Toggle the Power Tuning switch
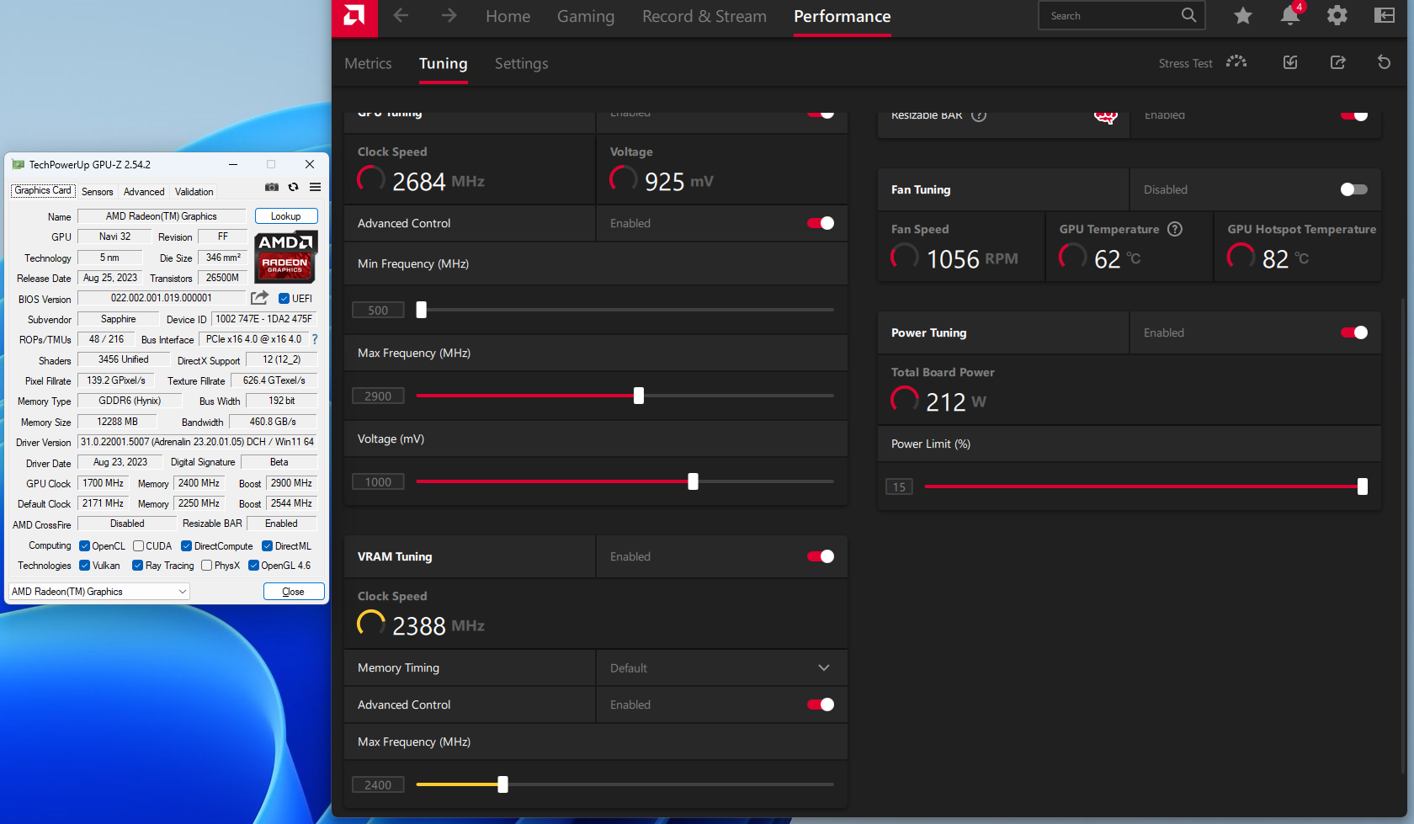Image resolution: width=1414 pixels, height=824 pixels. (x=1354, y=332)
